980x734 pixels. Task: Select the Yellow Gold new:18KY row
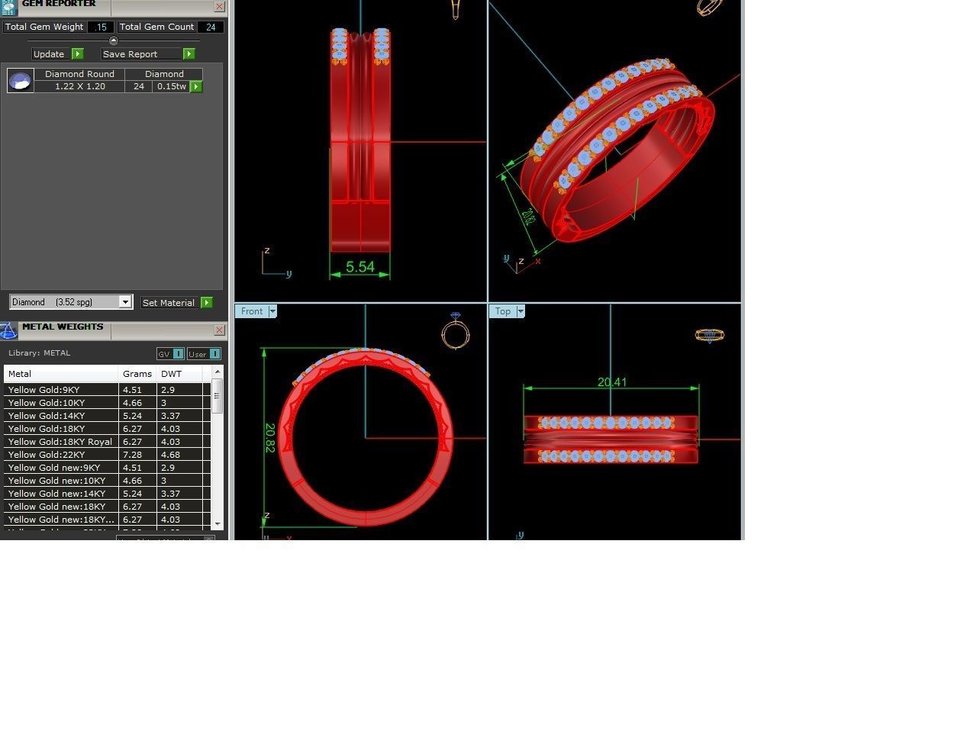click(108, 507)
